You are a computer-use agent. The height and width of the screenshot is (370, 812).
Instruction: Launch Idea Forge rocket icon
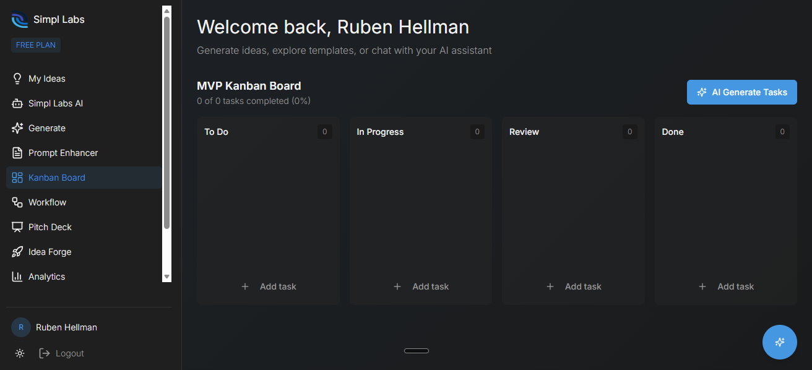17,252
